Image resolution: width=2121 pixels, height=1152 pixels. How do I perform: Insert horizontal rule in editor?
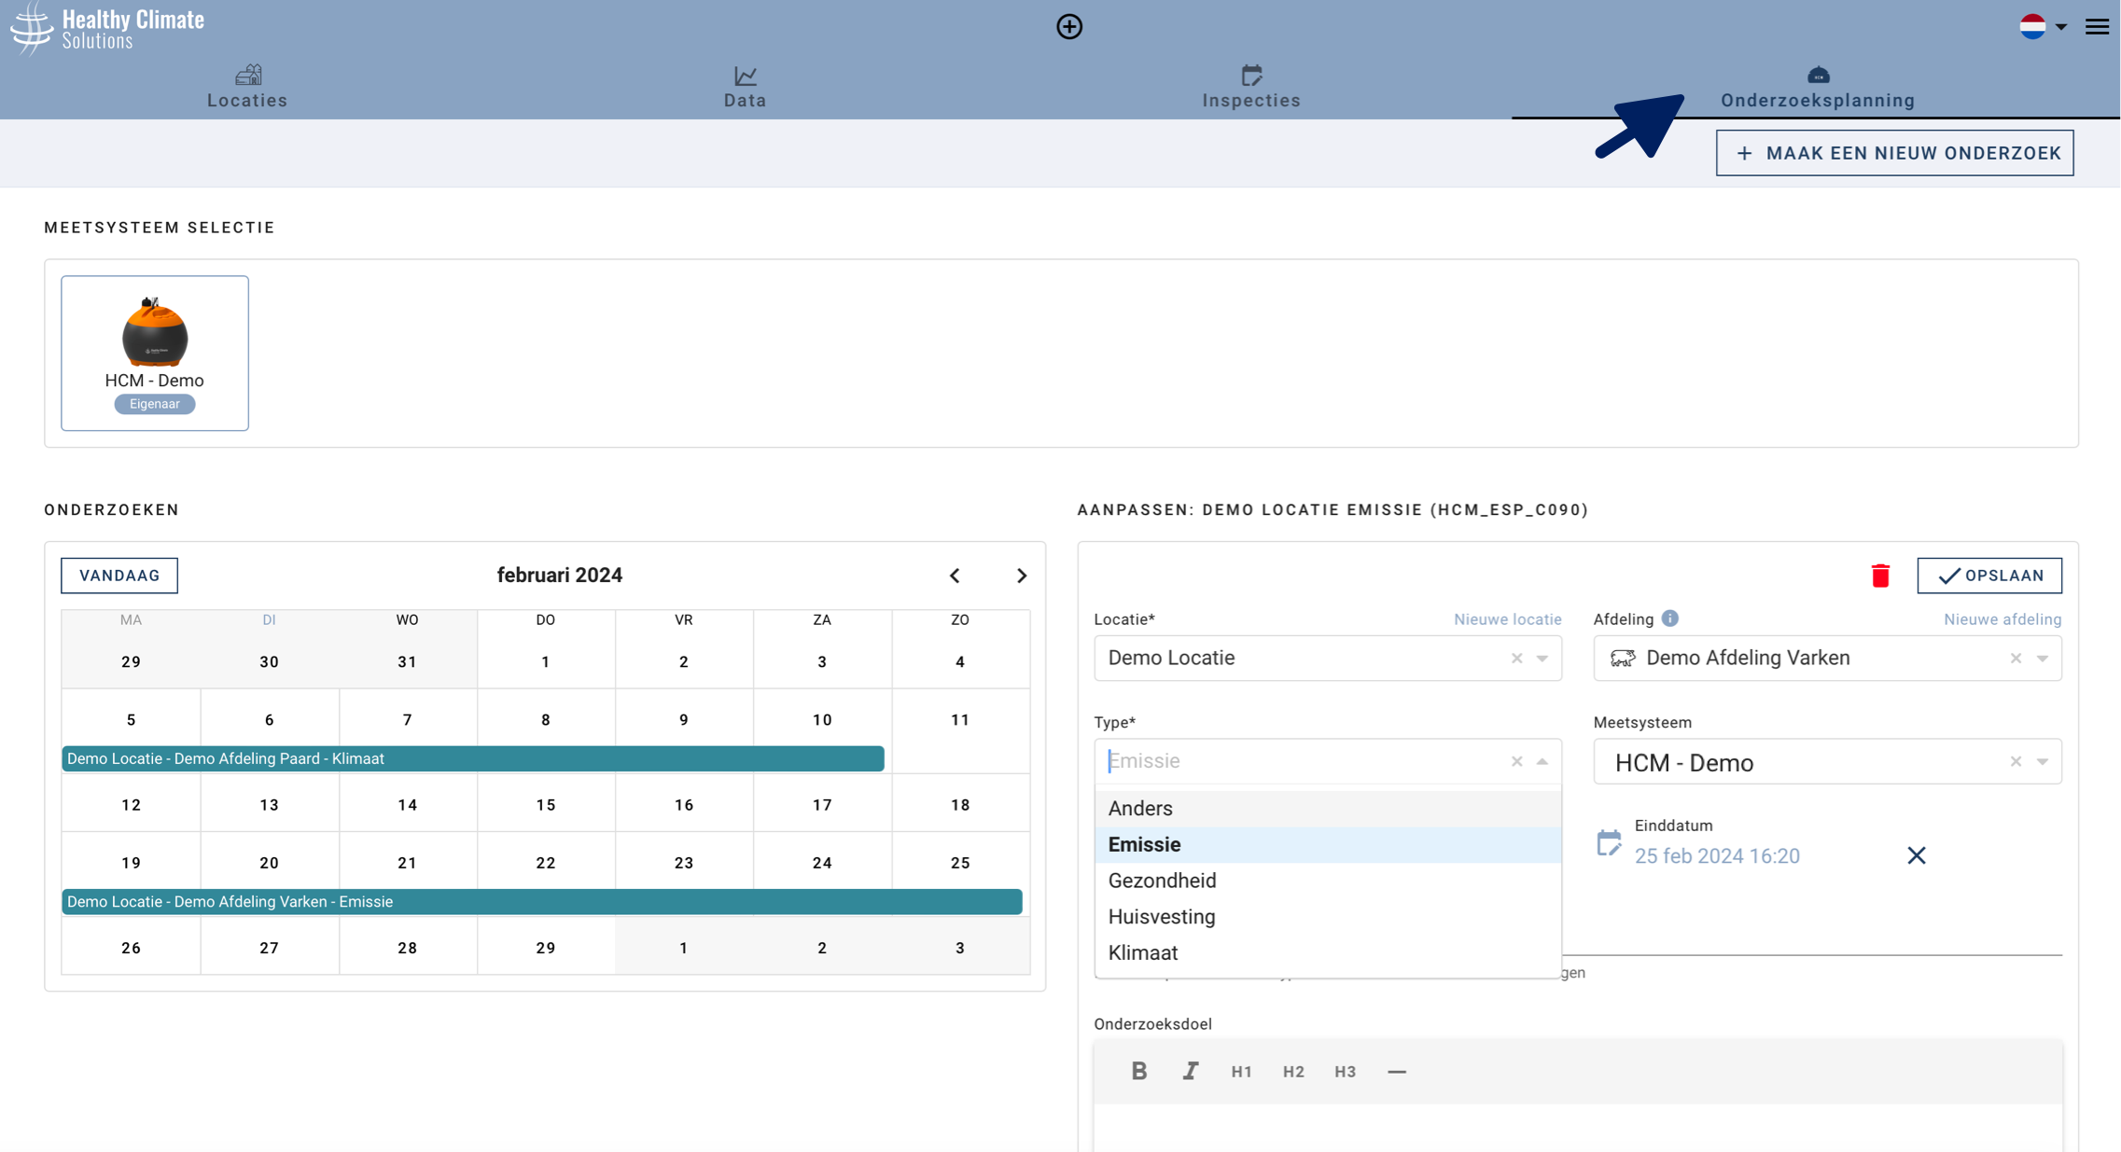1396,1072
